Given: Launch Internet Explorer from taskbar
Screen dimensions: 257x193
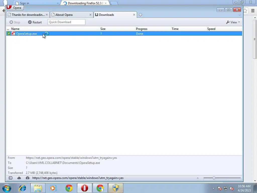Looking at the screenshot, I should tap(22, 188).
